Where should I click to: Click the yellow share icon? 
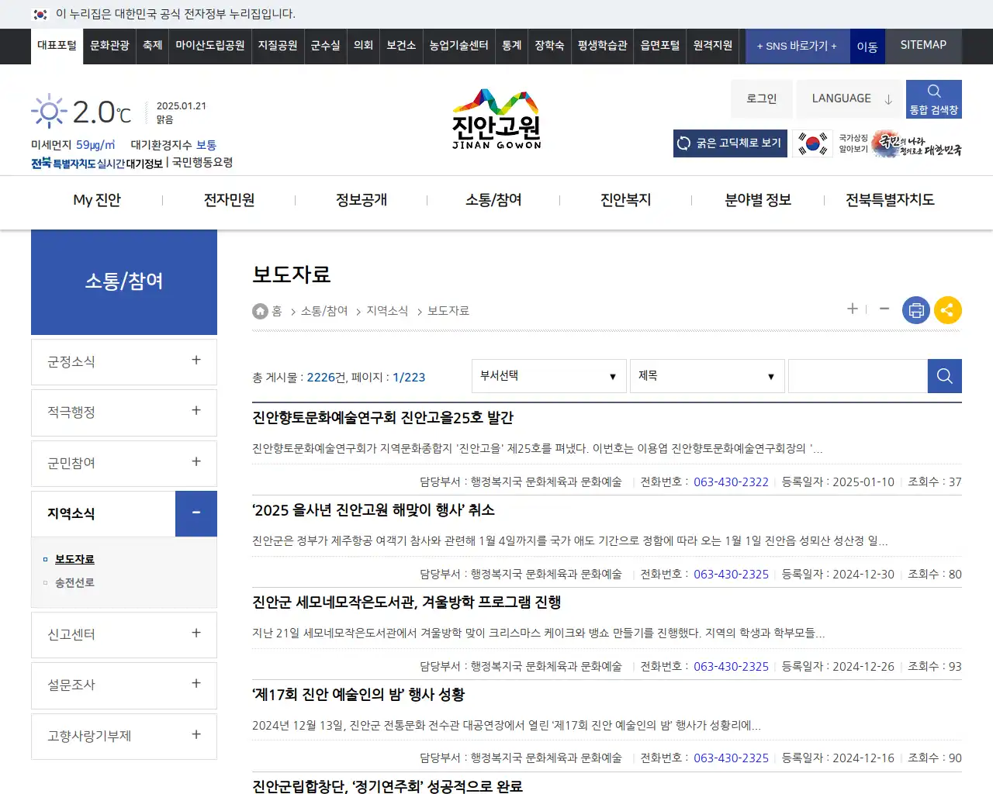point(947,309)
